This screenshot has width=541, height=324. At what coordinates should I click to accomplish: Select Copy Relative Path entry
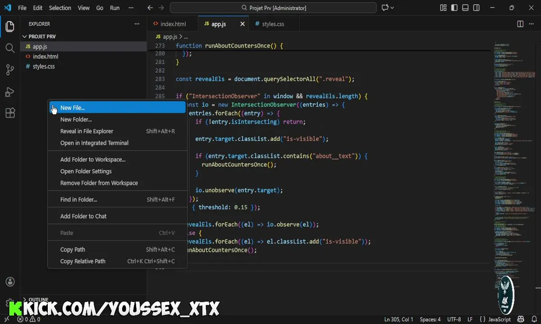tap(117, 261)
